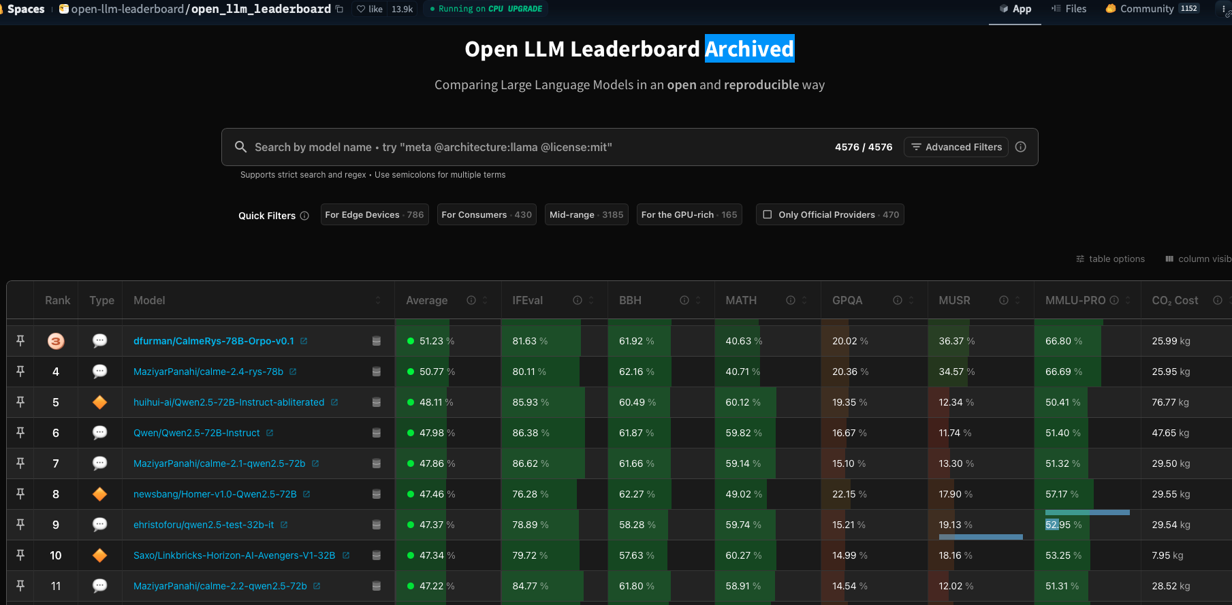Image resolution: width=1232 pixels, height=605 pixels.
Task: Show info for the MATH column
Action: pos(791,300)
